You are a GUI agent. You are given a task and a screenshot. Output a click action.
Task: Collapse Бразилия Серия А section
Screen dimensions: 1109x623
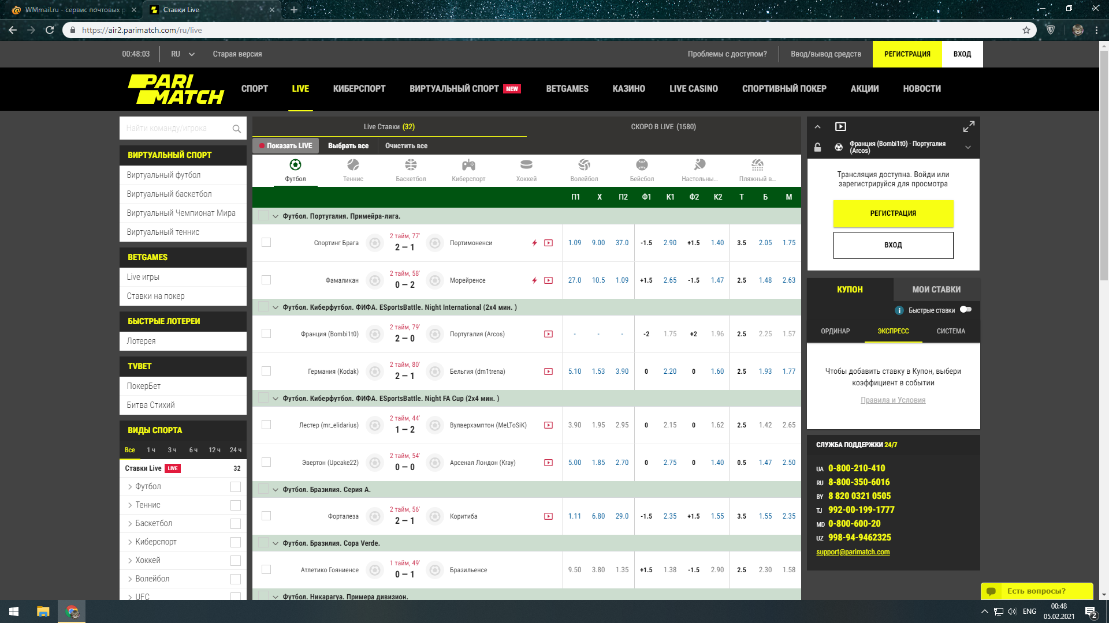[276, 490]
